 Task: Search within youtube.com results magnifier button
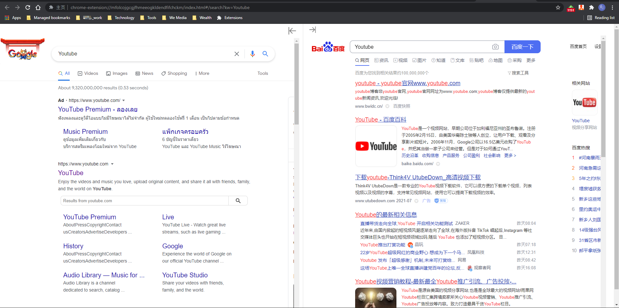tap(238, 201)
